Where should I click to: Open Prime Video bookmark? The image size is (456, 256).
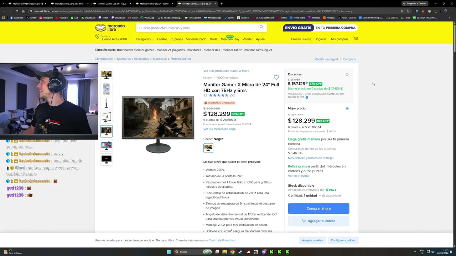pyautogui.click(x=297, y=18)
